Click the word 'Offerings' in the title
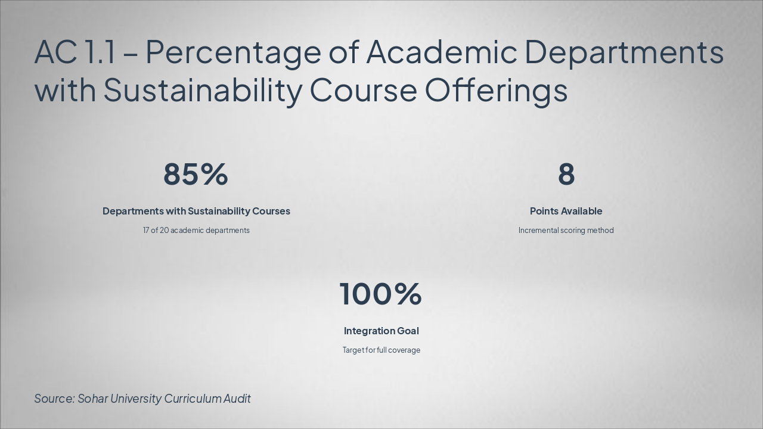This screenshot has width=763, height=429. (496, 91)
